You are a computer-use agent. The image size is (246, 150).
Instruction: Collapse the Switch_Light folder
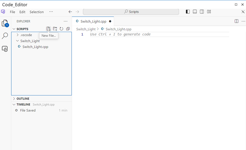pyautogui.click(x=30, y=41)
